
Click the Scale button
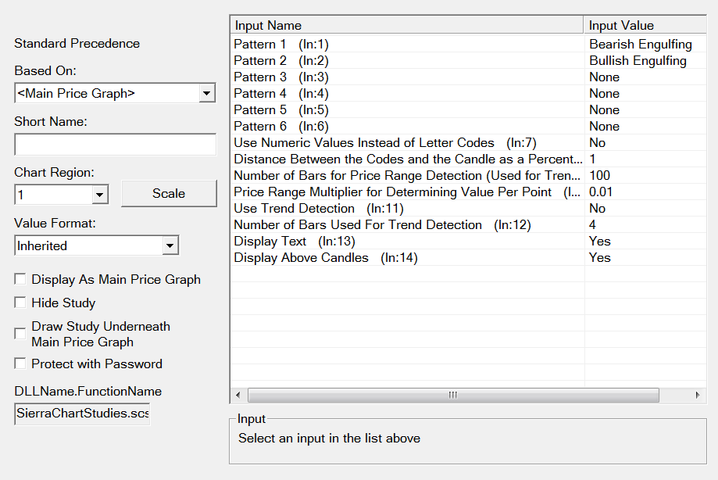click(x=169, y=194)
